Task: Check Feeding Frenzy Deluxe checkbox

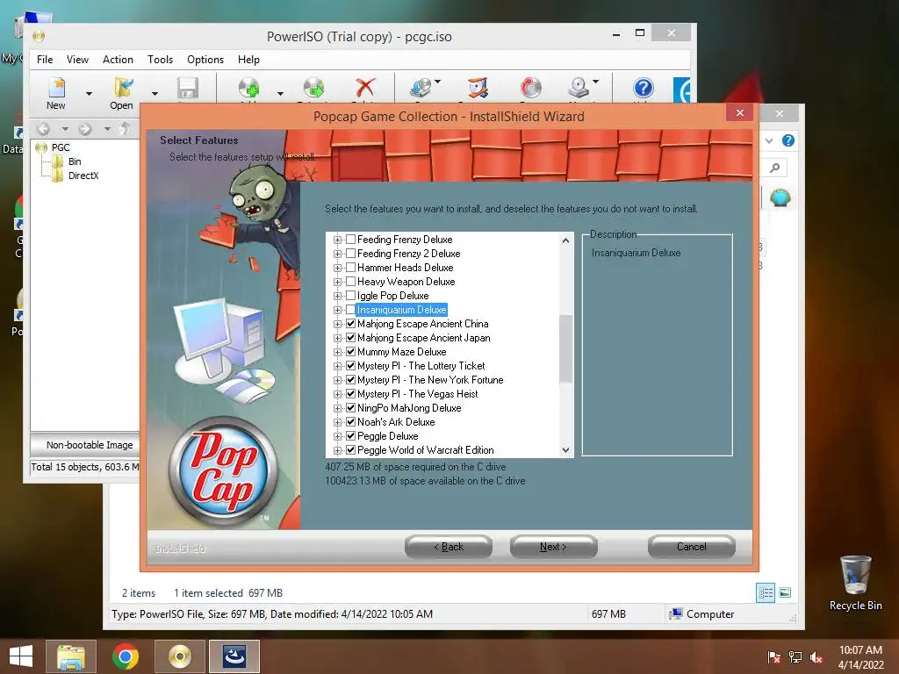Action: click(351, 239)
